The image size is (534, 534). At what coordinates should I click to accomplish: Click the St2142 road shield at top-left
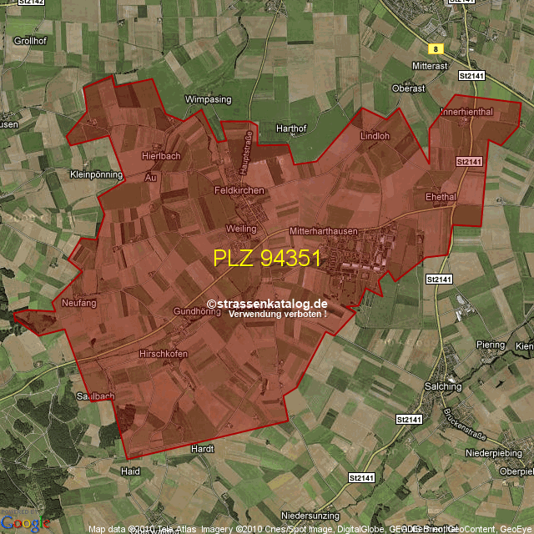coord(31,3)
